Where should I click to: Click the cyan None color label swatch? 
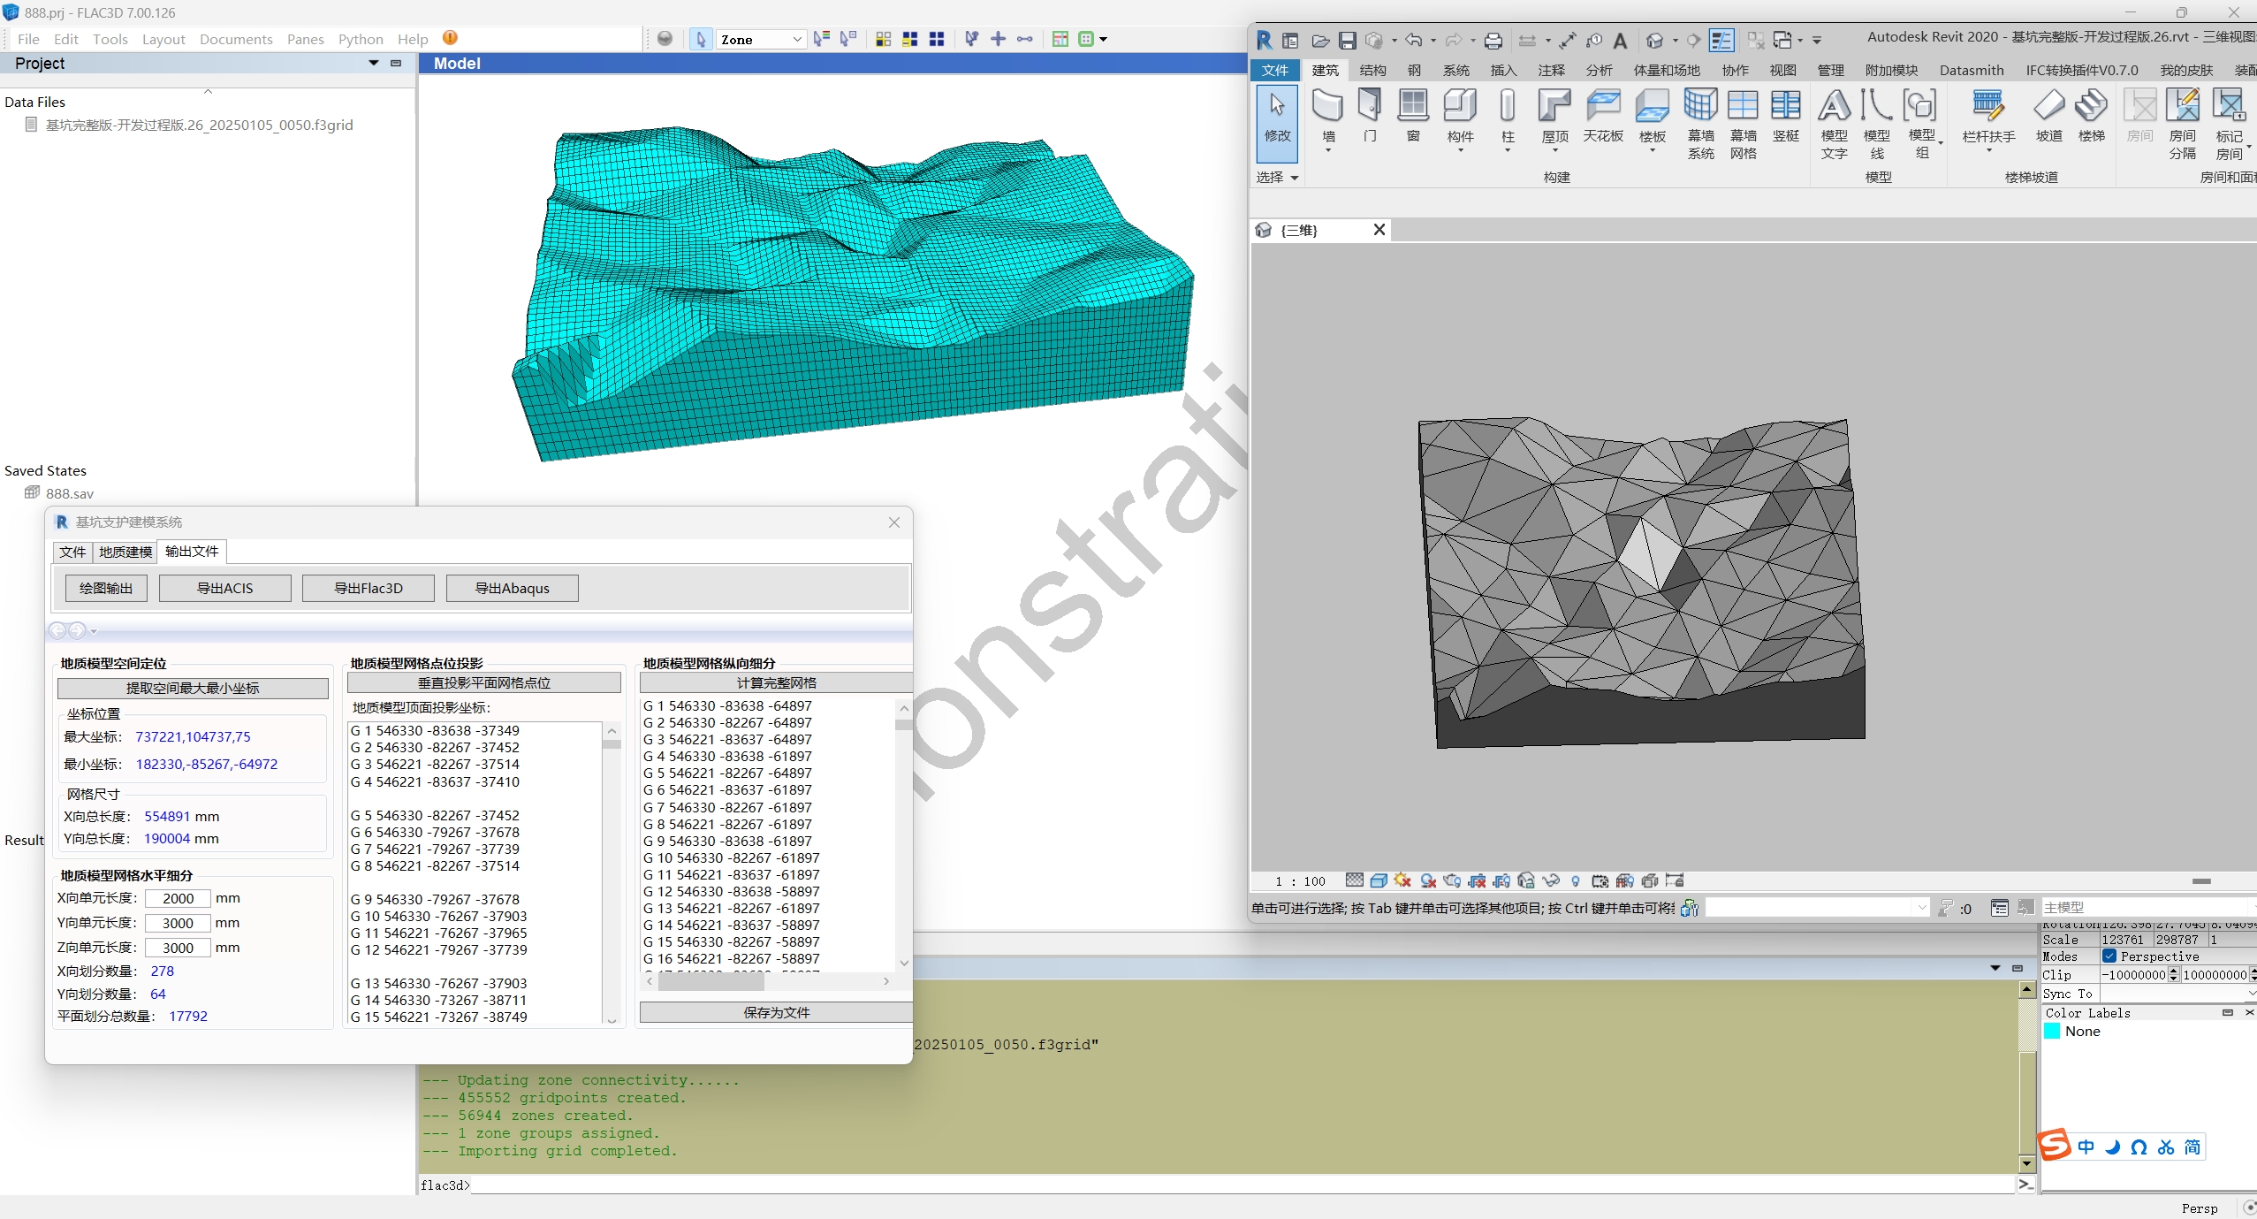coord(2052,1031)
